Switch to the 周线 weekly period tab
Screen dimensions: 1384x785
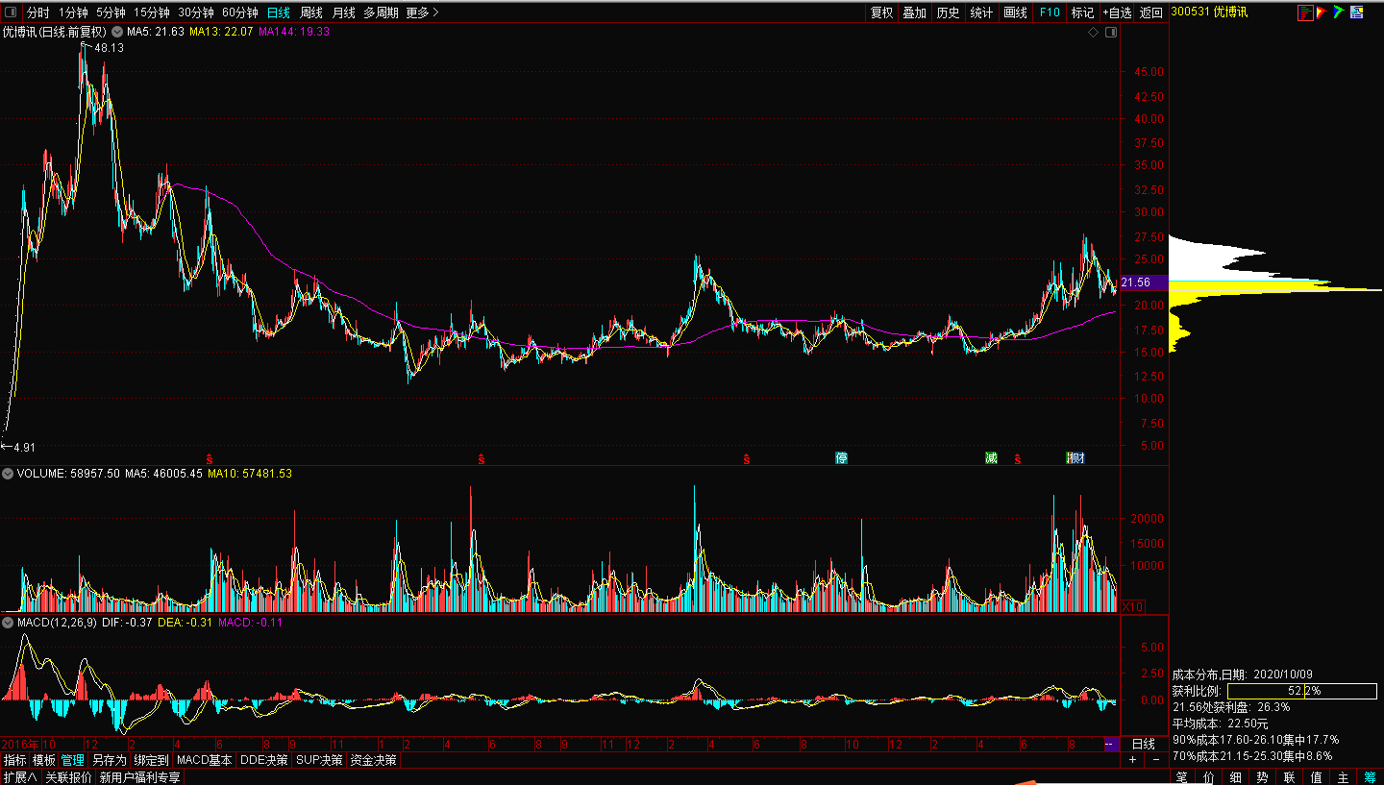click(x=311, y=12)
